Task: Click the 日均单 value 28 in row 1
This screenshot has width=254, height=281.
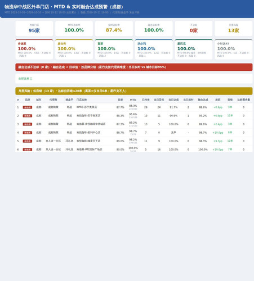Action: click(146, 107)
